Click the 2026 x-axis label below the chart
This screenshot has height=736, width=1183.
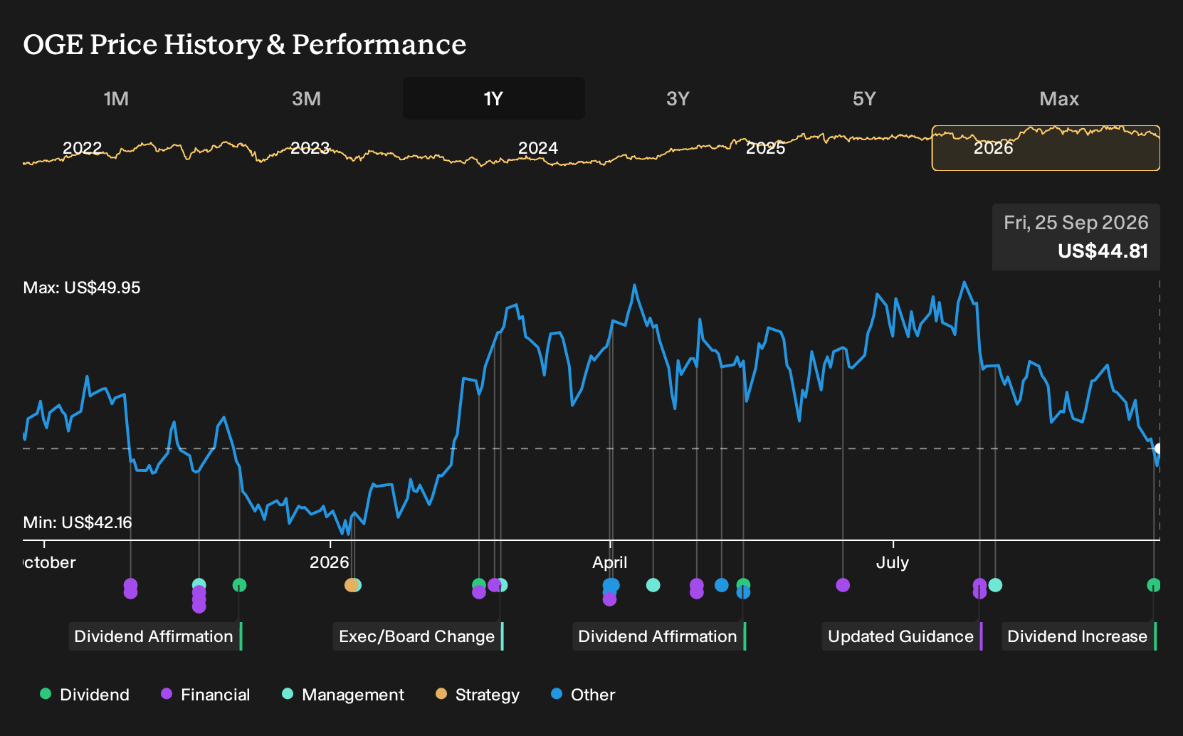click(329, 562)
